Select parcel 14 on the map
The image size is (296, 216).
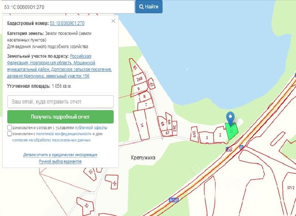click(142, 125)
